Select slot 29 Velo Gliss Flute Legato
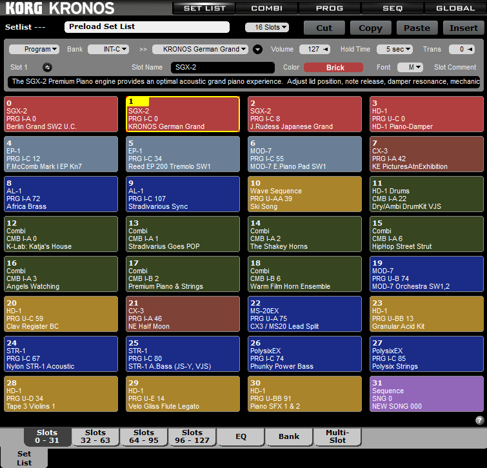Image resolution: width=487 pixels, height=468 pixels. coord(183,394)
